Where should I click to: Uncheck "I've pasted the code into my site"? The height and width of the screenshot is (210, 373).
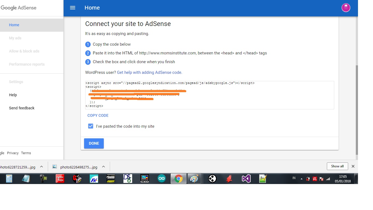coord(90,126)
